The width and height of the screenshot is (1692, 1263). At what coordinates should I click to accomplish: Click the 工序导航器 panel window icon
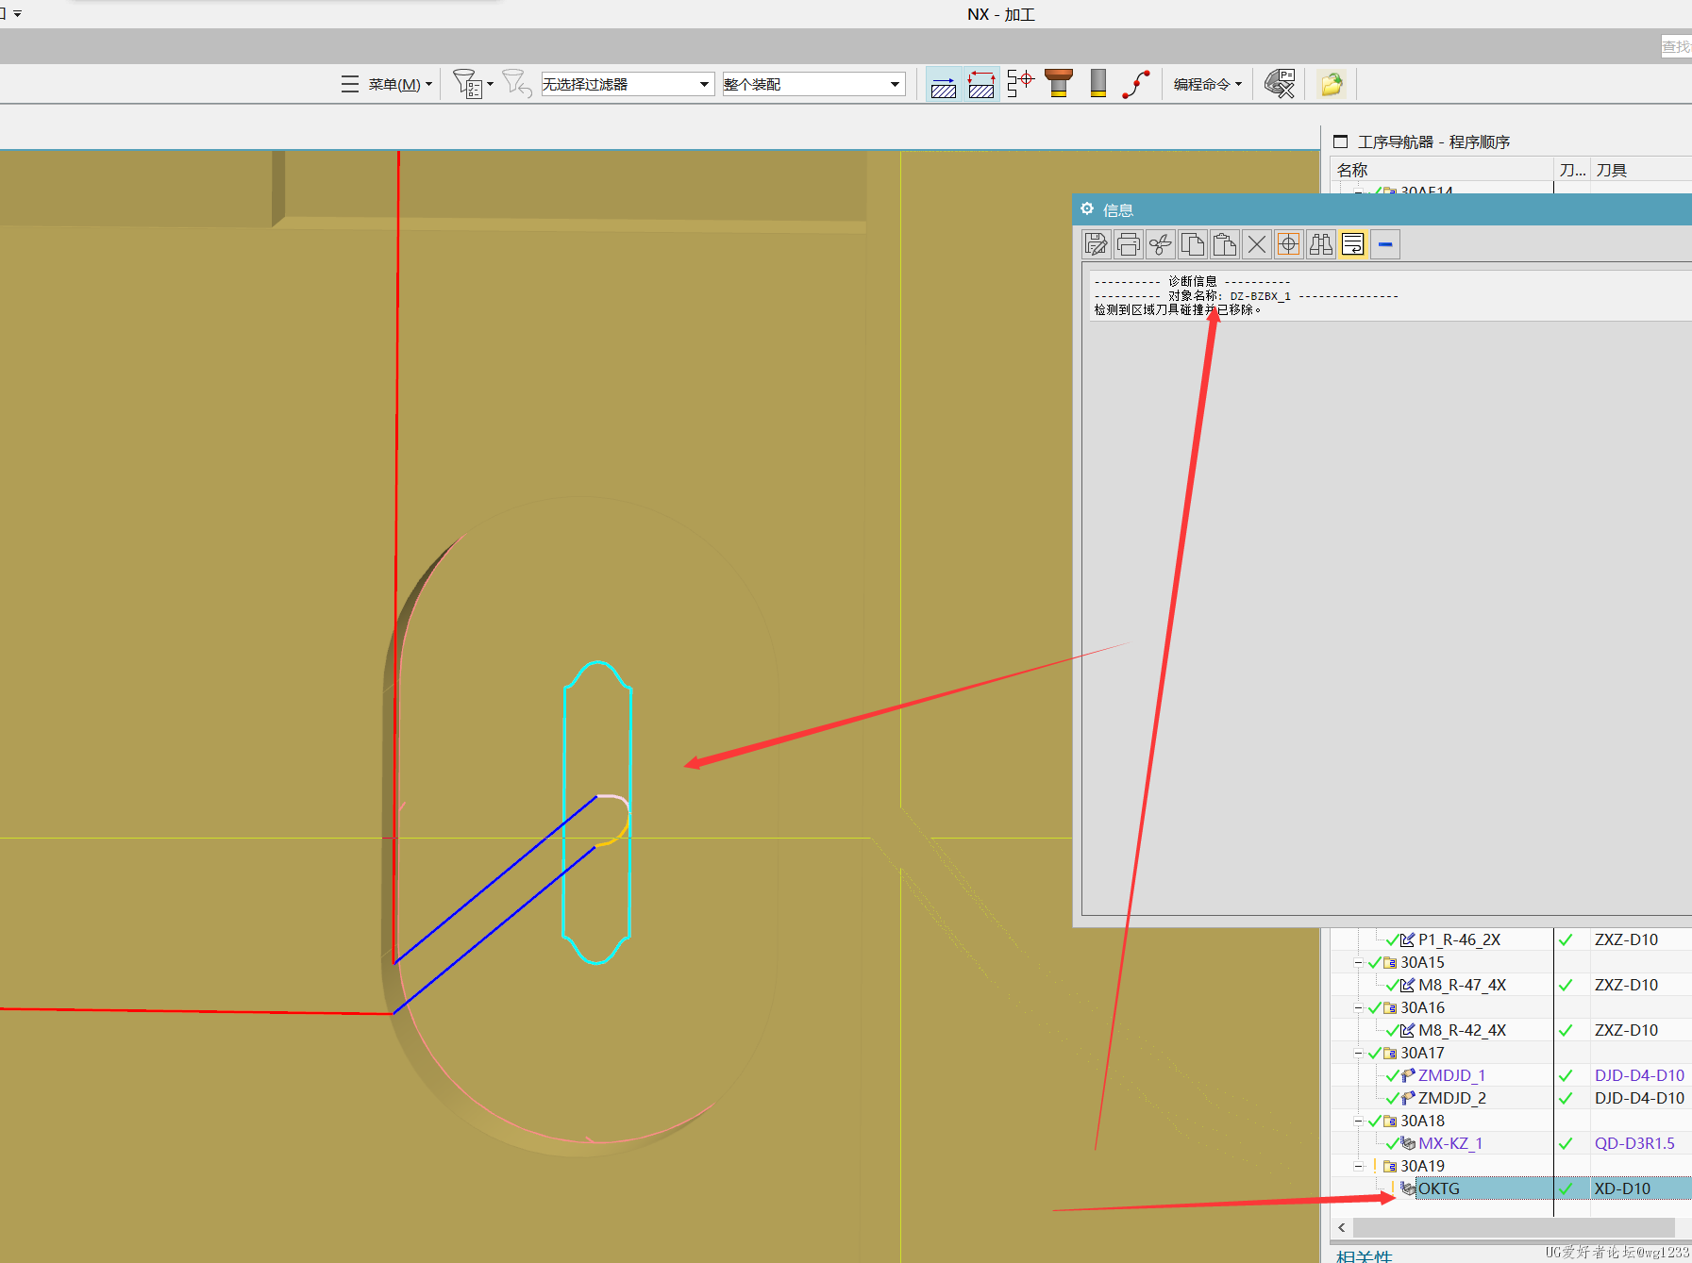(1340, 141)
